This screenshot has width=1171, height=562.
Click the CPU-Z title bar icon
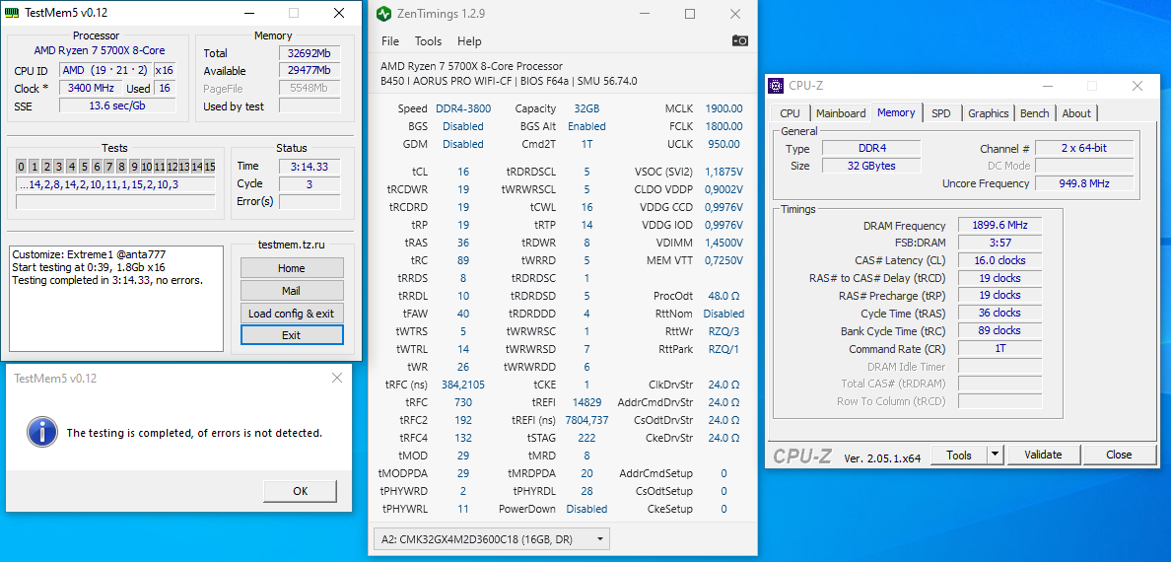(x=777, y=85)
